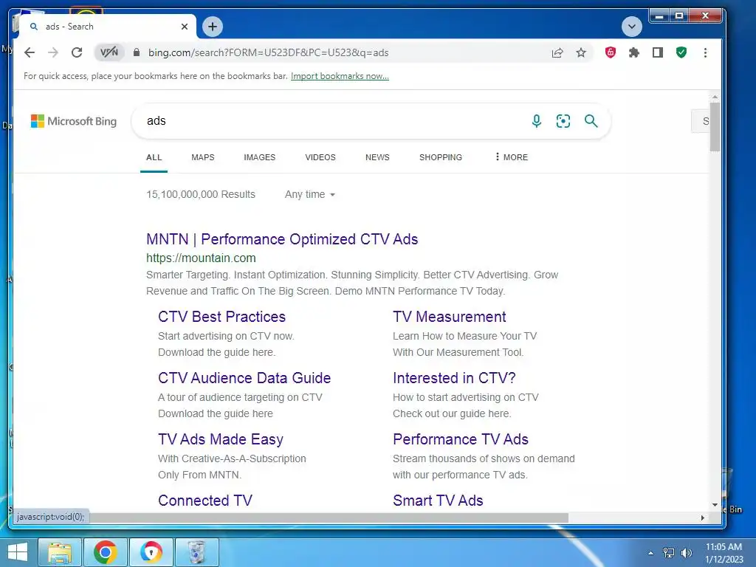Expand the tab search dropdown arrow
The width and height of the screenshot is (756, 567).
632,27
